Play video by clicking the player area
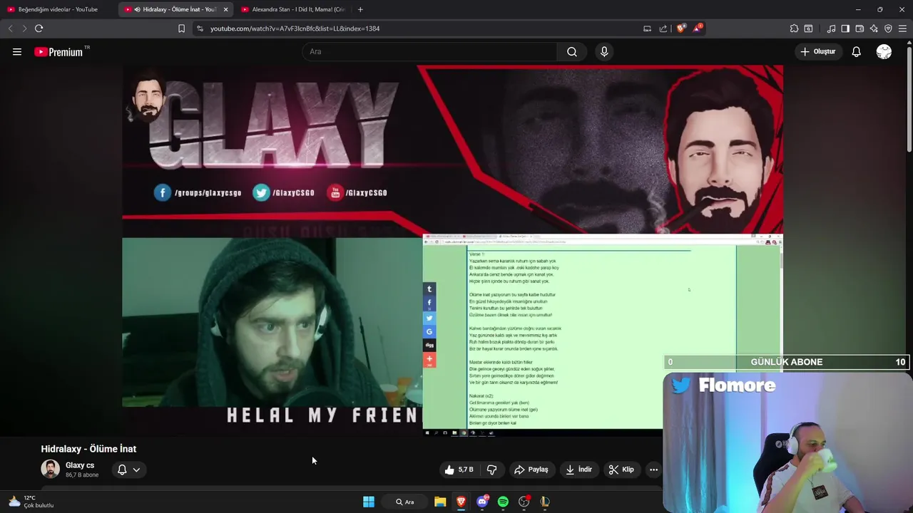Viewport: 913px width, 513px height. [x=452, y=251]
